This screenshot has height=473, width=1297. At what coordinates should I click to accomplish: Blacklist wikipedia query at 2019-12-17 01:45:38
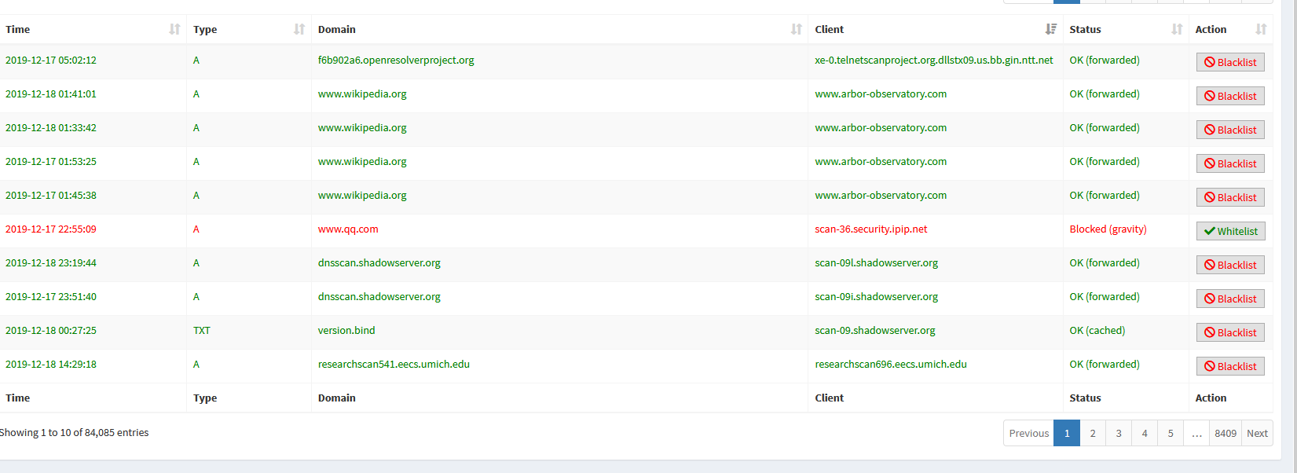(1230, 197)
